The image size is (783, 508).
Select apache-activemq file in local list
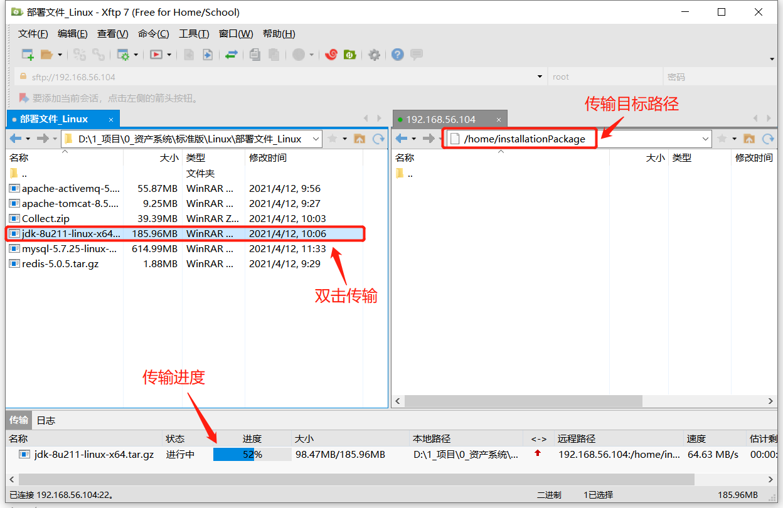tap(186, 188)
